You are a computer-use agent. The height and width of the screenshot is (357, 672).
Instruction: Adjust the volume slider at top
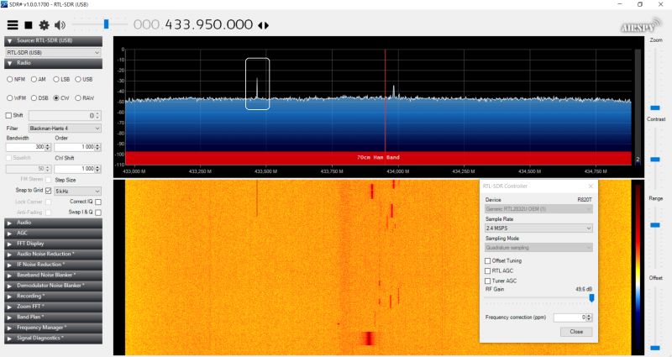(x=106, y=24)
